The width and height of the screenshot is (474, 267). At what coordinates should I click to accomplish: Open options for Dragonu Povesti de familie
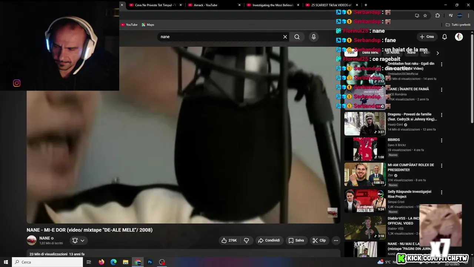pos(441,115)
